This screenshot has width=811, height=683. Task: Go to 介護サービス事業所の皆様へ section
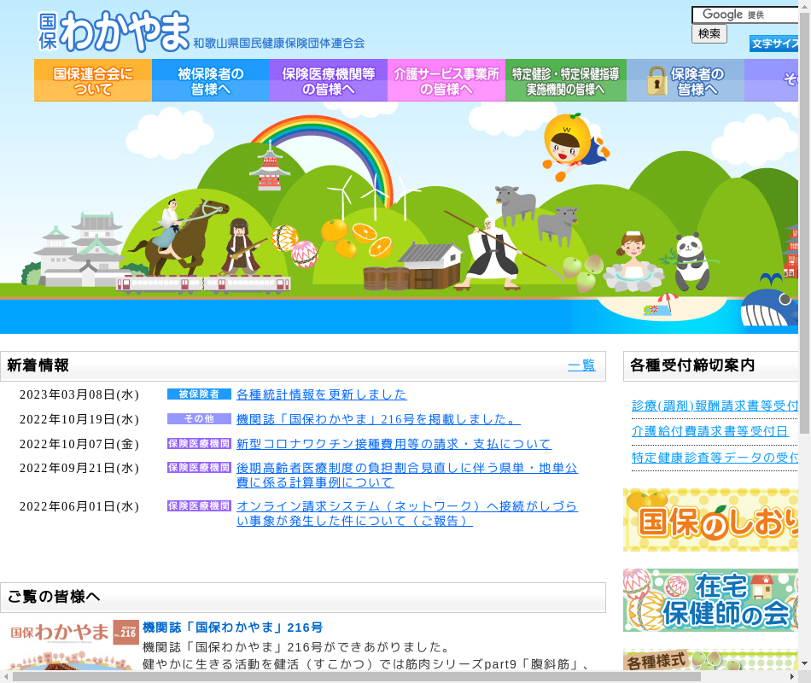coord(446,80)
